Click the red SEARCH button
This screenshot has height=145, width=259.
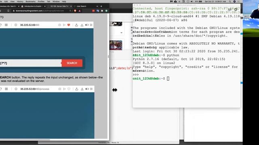point(72,63)
